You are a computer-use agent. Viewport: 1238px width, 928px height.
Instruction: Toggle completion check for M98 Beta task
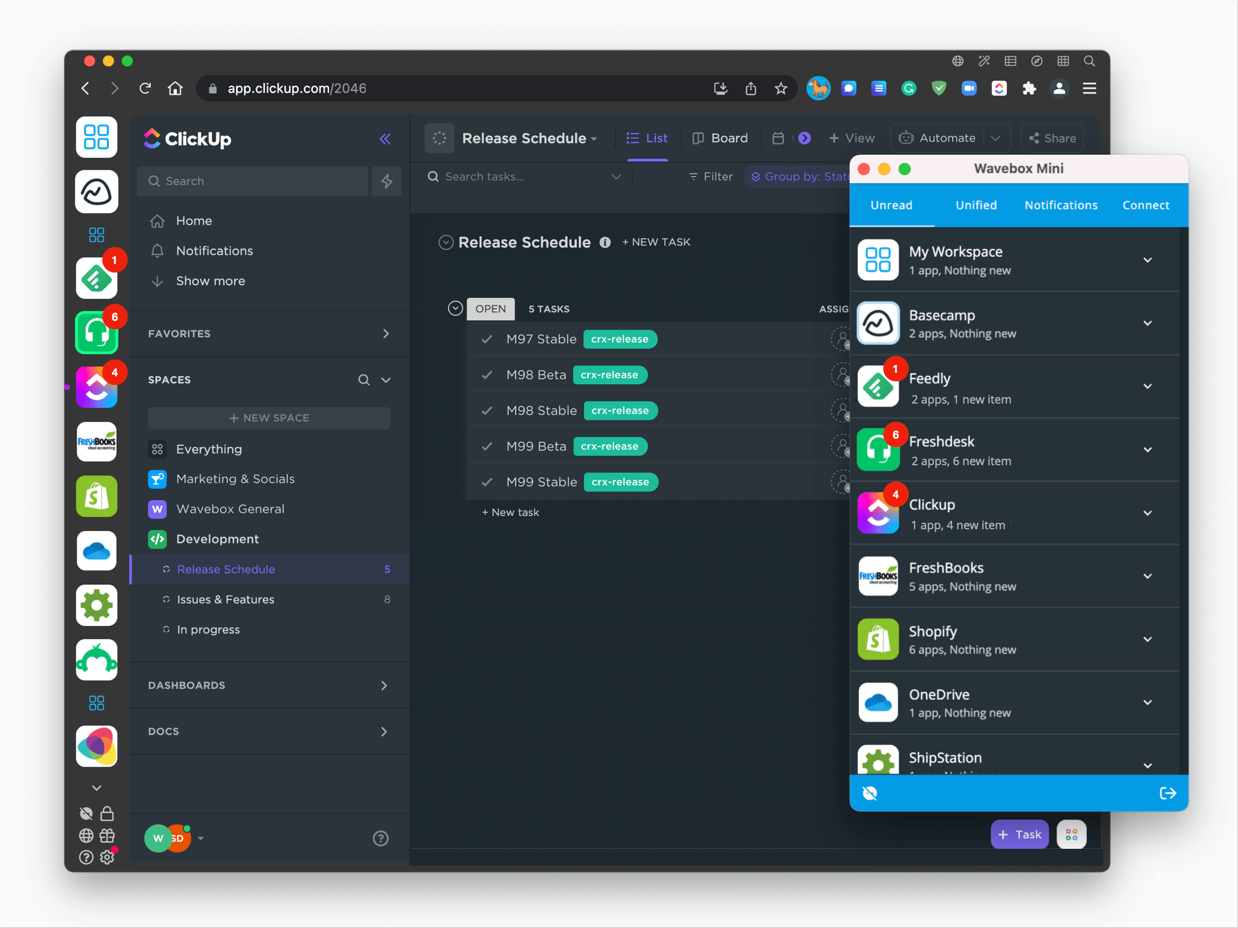[x=487, y=375]
